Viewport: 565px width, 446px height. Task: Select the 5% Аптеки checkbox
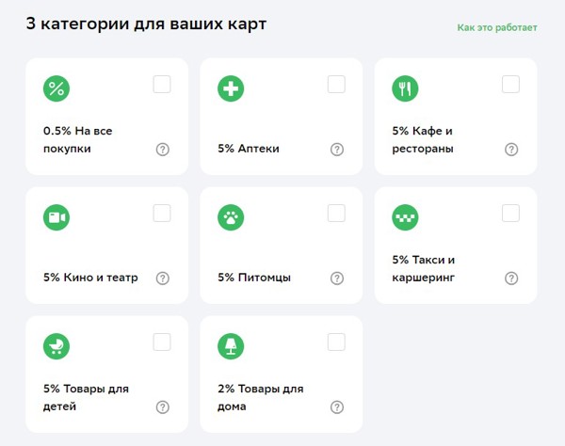(336, 85)
